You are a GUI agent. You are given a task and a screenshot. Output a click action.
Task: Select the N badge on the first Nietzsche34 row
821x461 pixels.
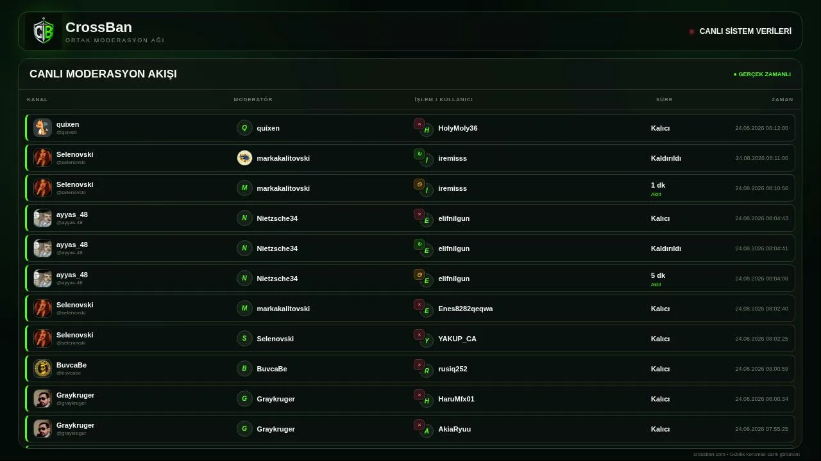[244, 218]
